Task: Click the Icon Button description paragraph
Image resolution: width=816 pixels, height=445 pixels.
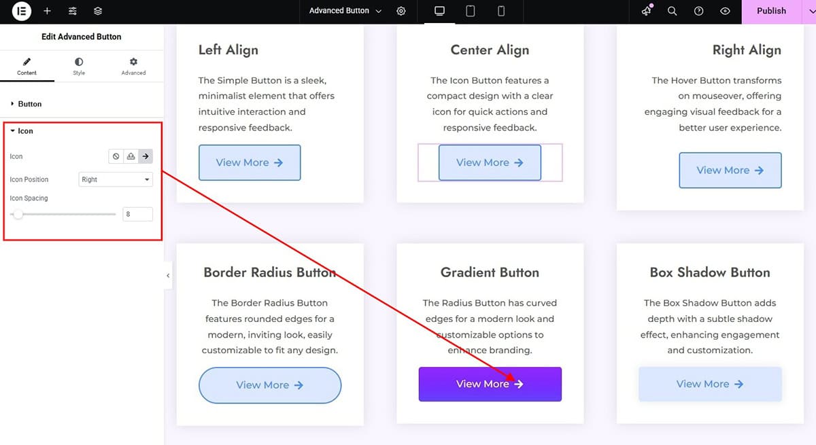Action: coord(490,104)
